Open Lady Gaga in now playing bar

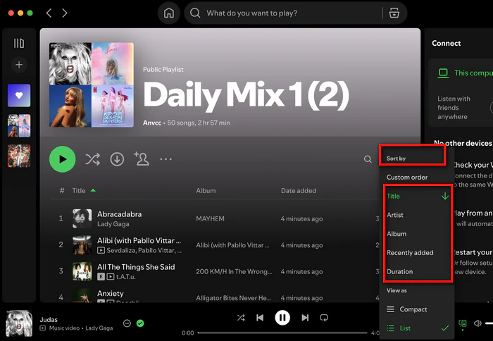[x=99, y=328]
